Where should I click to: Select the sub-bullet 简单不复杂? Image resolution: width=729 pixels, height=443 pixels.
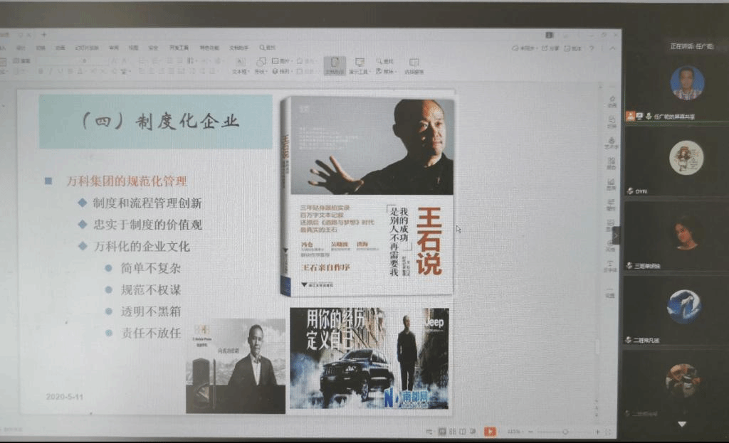pos(151,268)
